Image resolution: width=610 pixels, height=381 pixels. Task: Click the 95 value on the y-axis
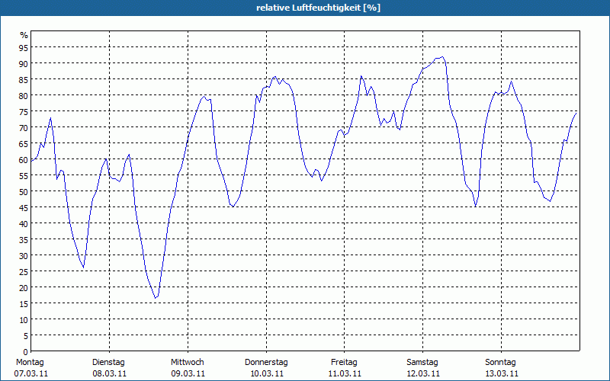tap(24, 47)
